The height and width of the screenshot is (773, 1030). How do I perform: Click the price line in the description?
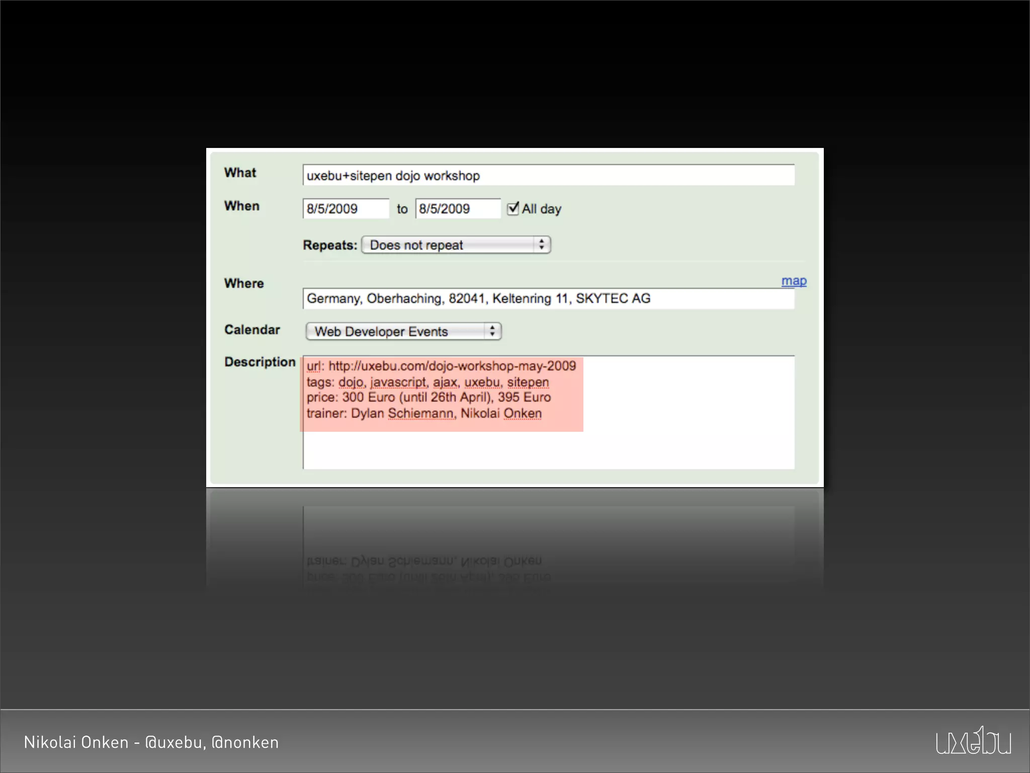(x=428, y=398)
